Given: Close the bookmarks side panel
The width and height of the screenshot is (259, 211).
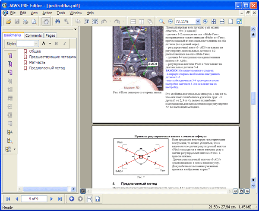Looking at the screenshot, I should point(75,29).
